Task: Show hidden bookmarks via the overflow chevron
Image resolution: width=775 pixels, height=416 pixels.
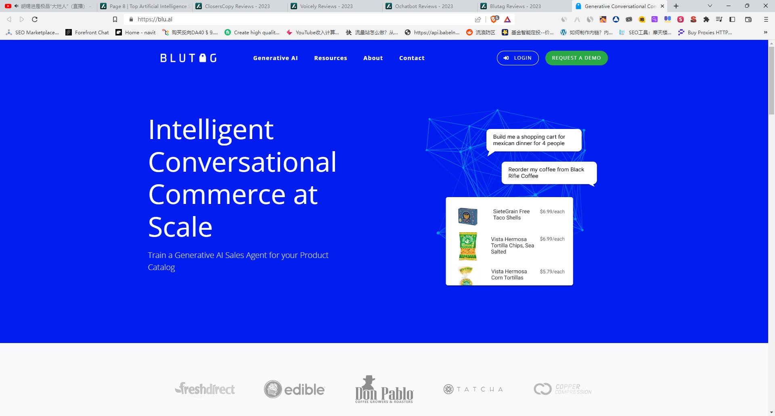Action: click(765, 32)
